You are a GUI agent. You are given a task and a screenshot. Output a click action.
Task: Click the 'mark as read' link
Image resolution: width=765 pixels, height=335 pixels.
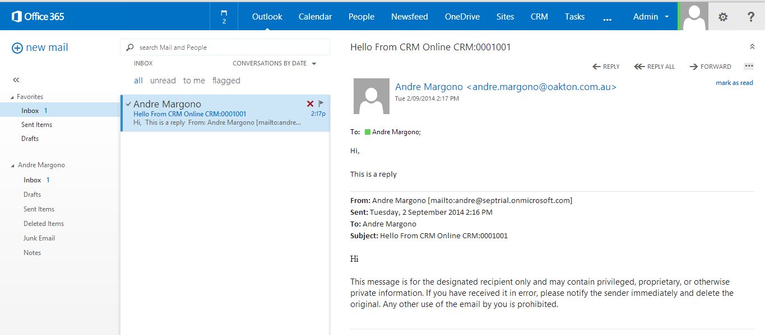click(x=734, y=83)
